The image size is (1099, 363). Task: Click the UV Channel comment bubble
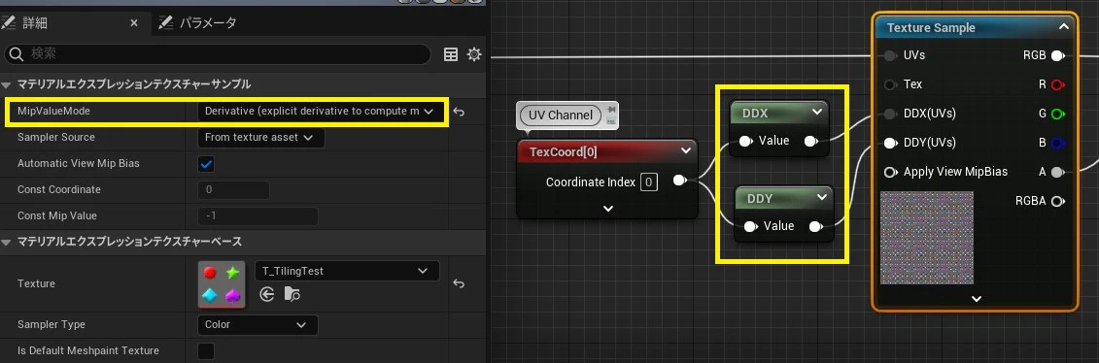tap(561, 115)
